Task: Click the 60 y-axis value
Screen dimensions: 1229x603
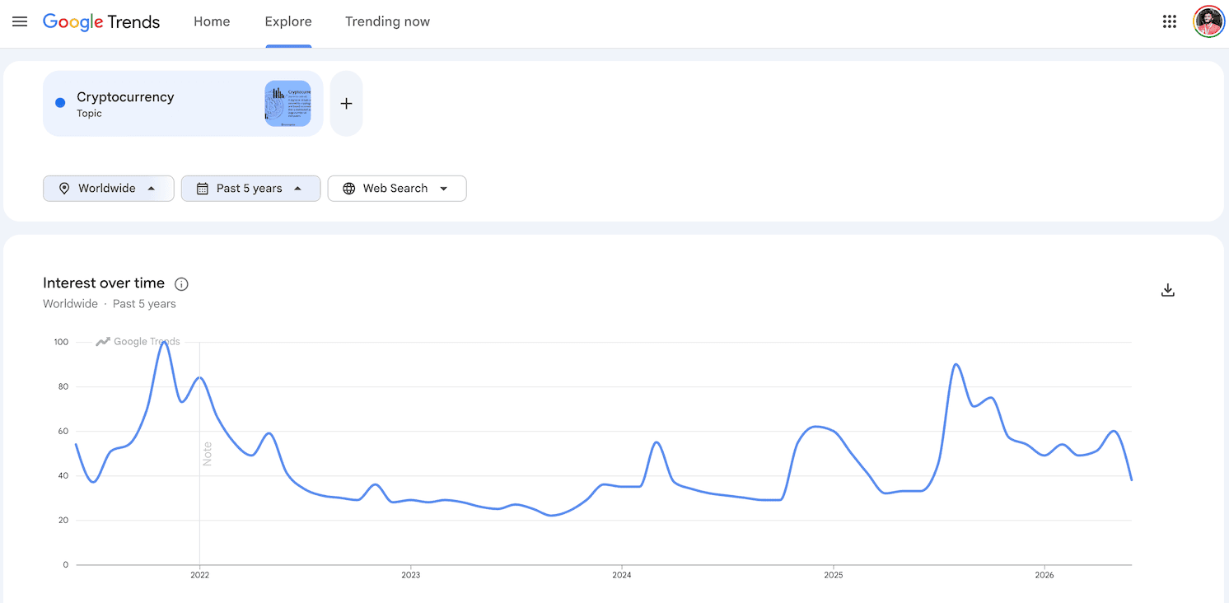Action: coord(63,431)
